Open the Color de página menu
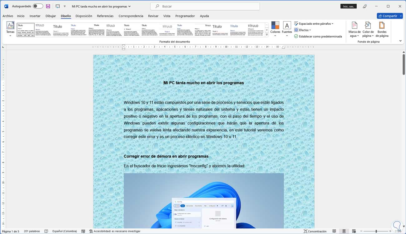This screenshot has width=406, height=234. tap(368, 29)
